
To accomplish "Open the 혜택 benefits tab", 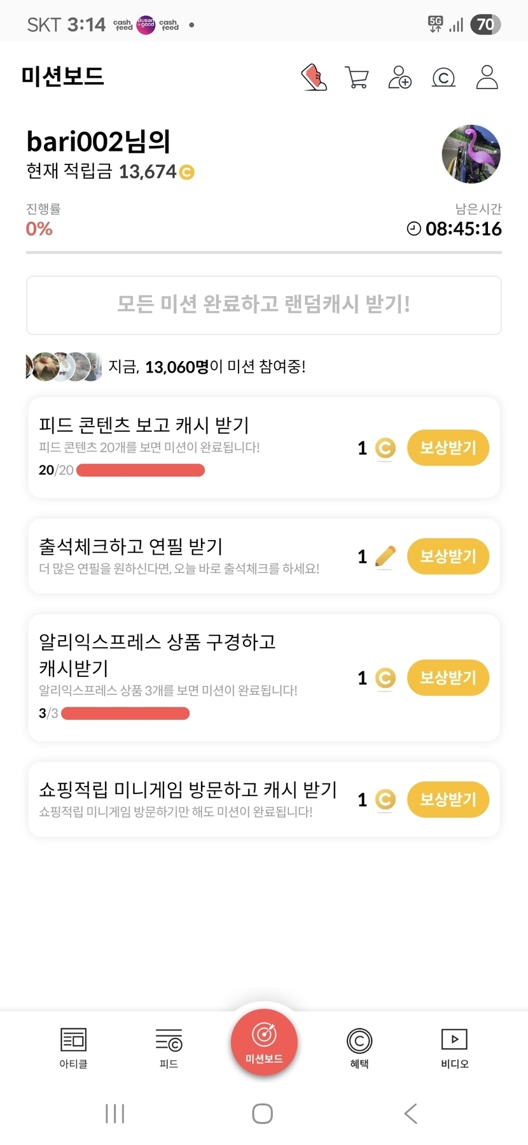I will point(359,1048).
